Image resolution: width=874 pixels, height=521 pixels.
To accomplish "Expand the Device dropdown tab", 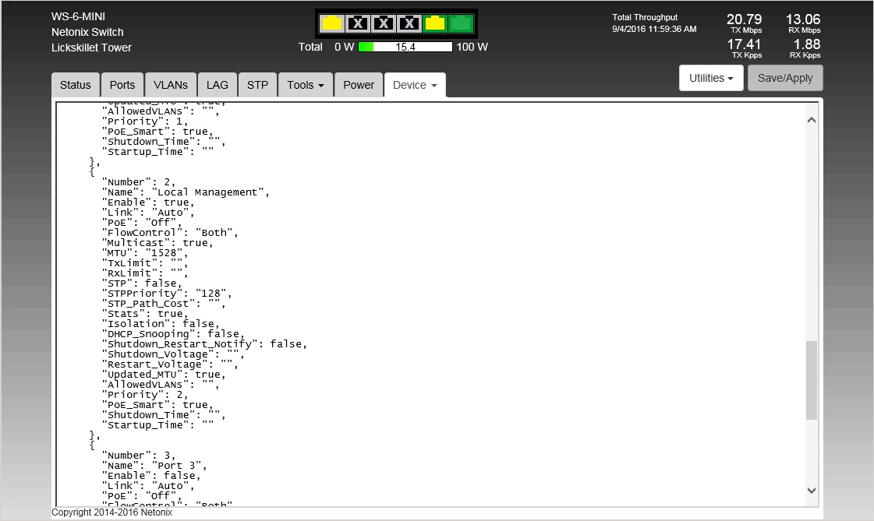I will click(415, 85).
